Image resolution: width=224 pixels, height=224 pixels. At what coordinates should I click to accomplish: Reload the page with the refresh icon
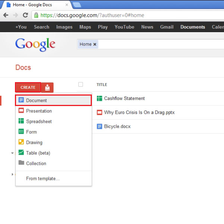25,15
